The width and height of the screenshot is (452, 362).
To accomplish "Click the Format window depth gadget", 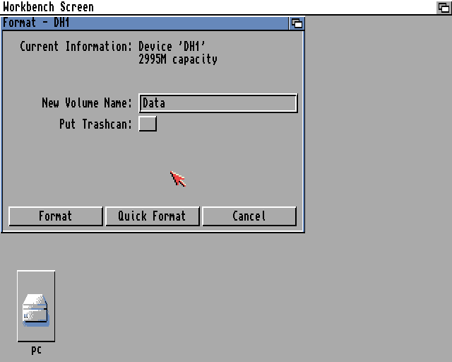I will pos(297,23).
